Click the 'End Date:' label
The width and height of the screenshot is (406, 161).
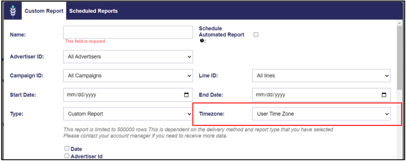tap(211, 95)
